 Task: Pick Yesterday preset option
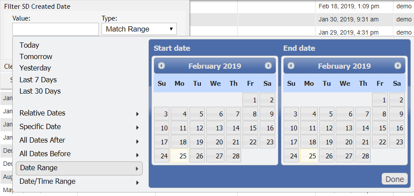(x=35, y=68)
